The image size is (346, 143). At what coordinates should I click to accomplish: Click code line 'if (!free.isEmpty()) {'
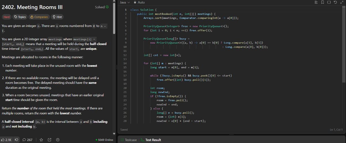pos(169,96)
